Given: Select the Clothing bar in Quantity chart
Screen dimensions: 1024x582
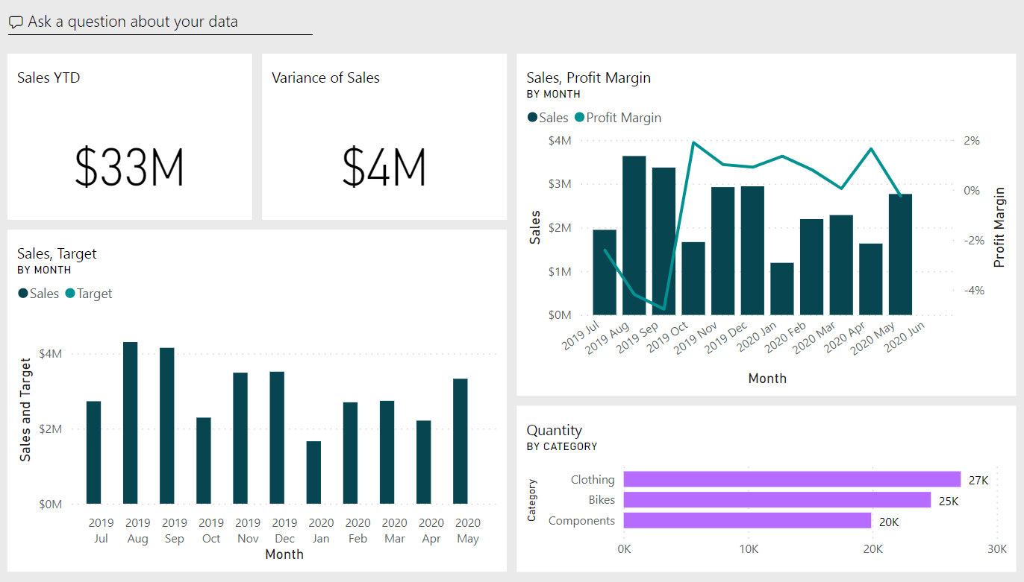Looking at the screenshot, I should (x=792, y=479).
